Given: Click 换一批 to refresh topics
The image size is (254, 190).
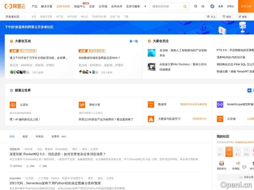Looking at the screenshot, I should pyautogui.click(x=134, y=41).
